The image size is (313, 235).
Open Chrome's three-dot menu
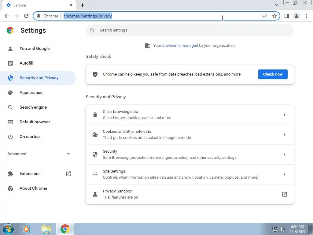(306, 16)
